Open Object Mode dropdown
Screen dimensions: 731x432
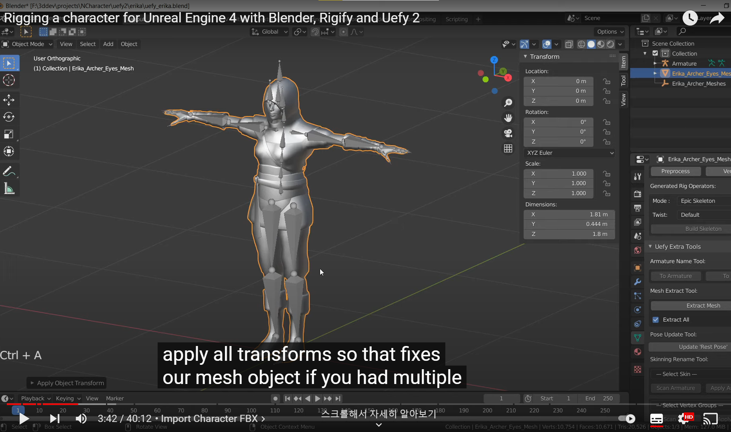[x=27, y=44]
